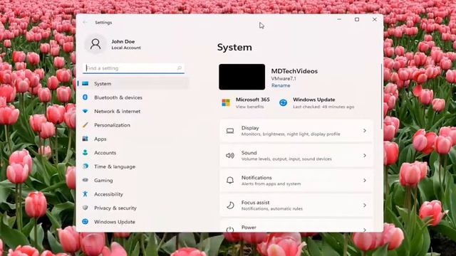The width and height of the screenshot is (456, 256).
Task: Open Apps section label
Action: tap(100, 139)
